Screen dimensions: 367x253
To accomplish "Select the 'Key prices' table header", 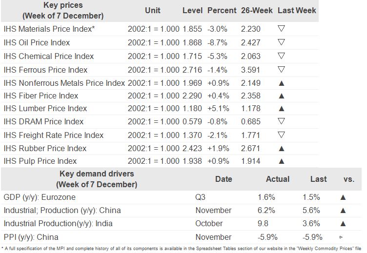I will click(x=63, y=10).
